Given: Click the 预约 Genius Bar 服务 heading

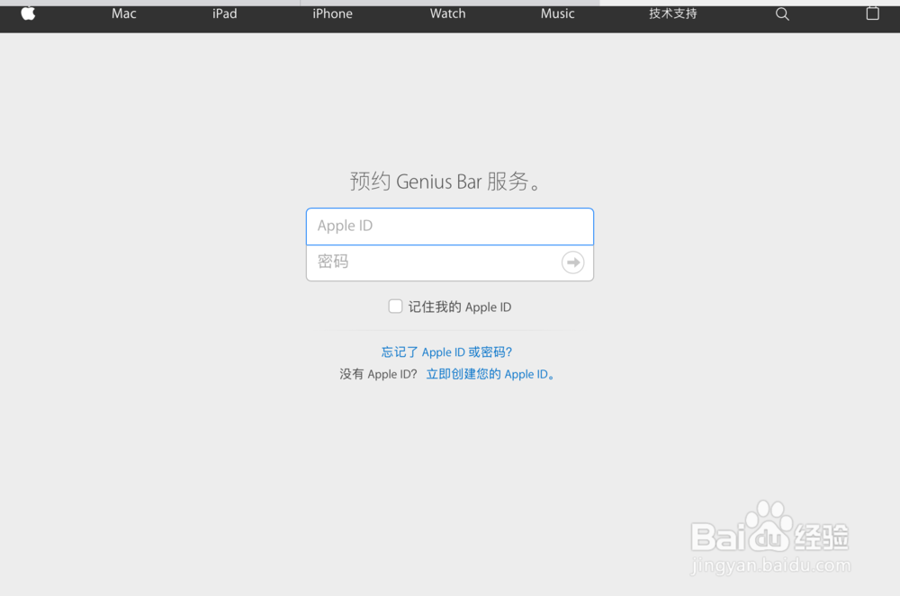Looking at the screenshot, I should point(445,181).
